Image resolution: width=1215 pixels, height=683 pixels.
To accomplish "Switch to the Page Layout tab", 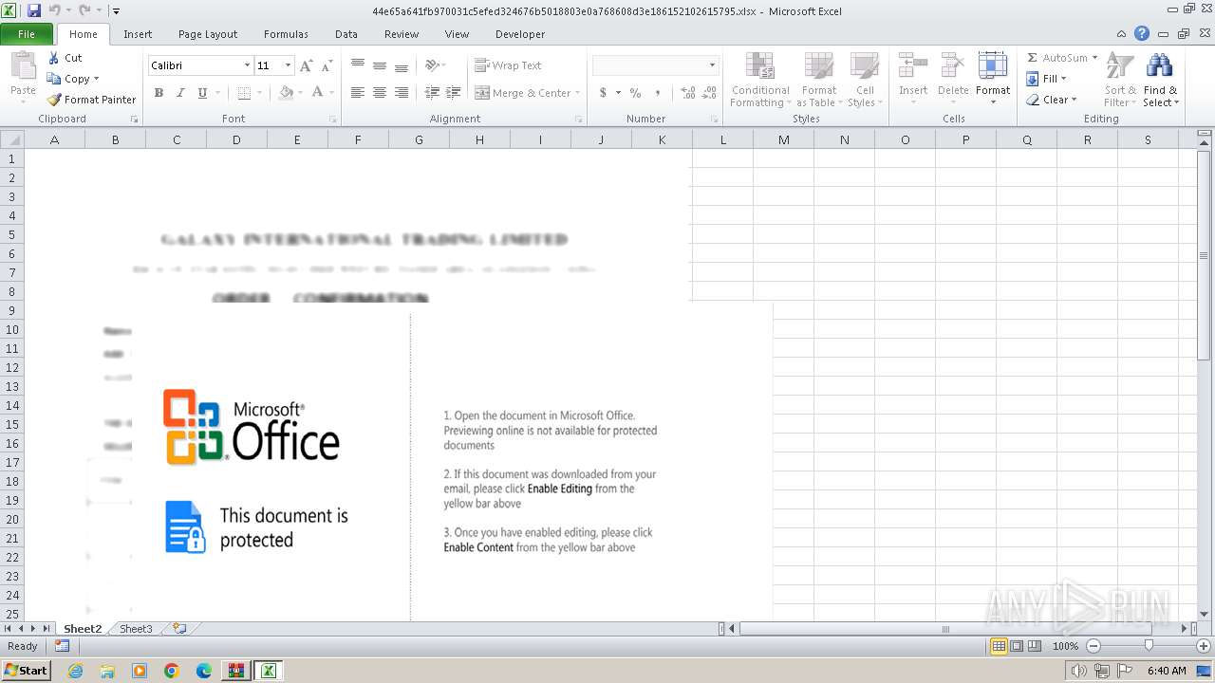I will (208, 34).
